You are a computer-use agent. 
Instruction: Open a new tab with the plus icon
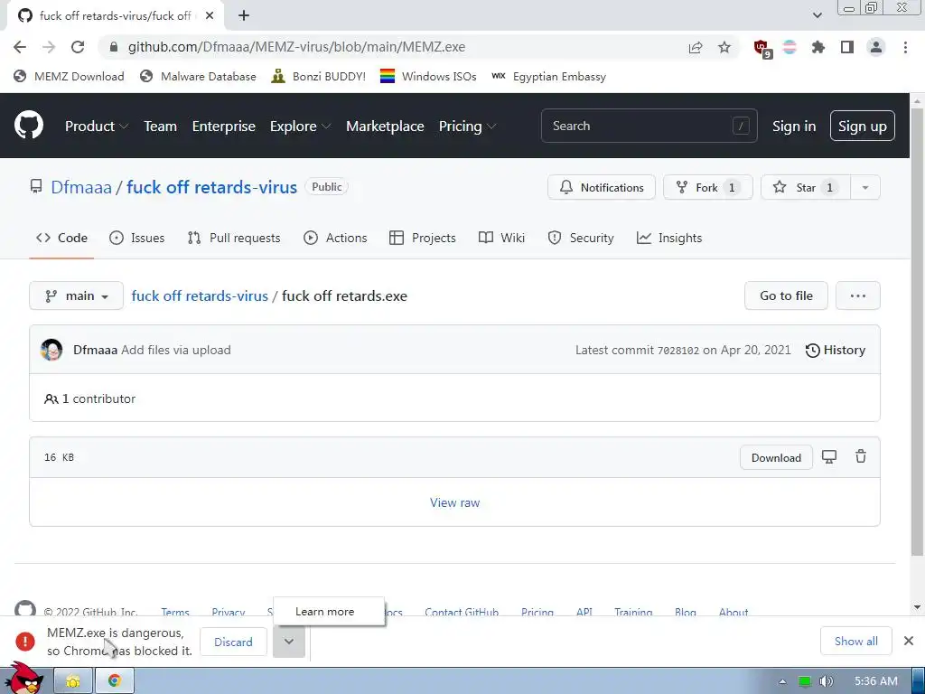[x=244, y=16]
